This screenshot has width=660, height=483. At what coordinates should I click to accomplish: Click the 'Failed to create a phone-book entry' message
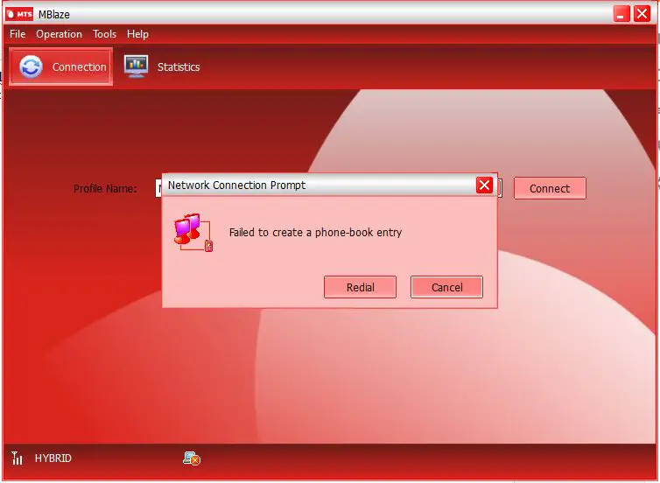tap(315, 232)
